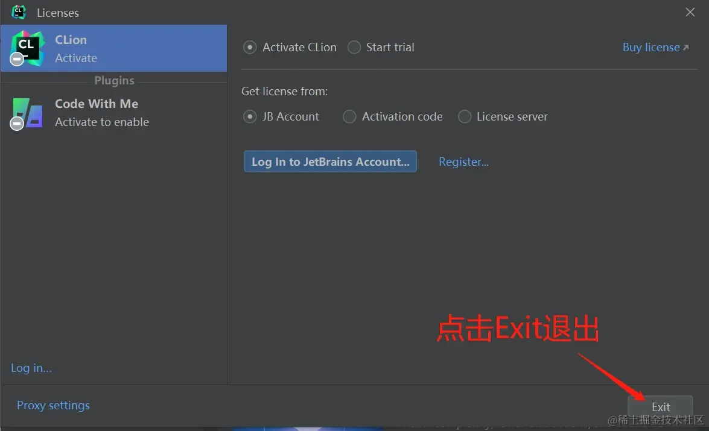Screen dimensions: 709x431
Task: Click the Log in link at sidebar bottom
Action: pyautogui.click(x=31, y=368)
